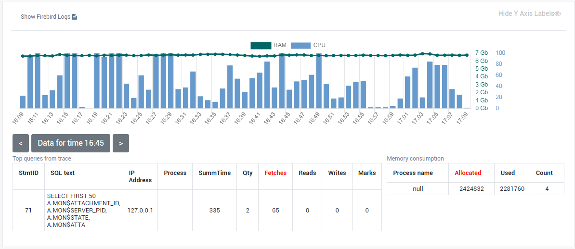The image size is (575, 249).
Task: Click the null process name cell
Action: 418,189
